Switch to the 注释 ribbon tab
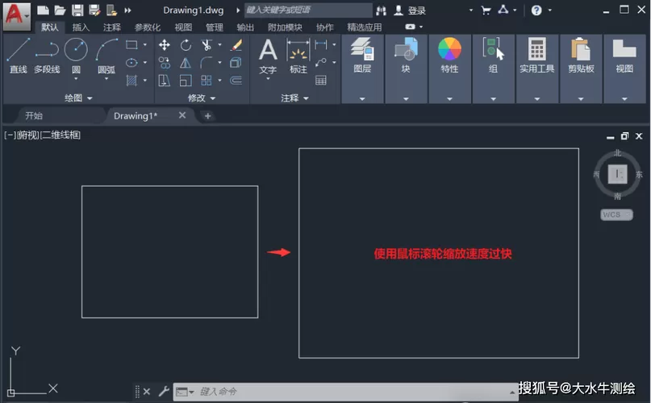Viewport: 651px width, 403px height. coord(112,27)
